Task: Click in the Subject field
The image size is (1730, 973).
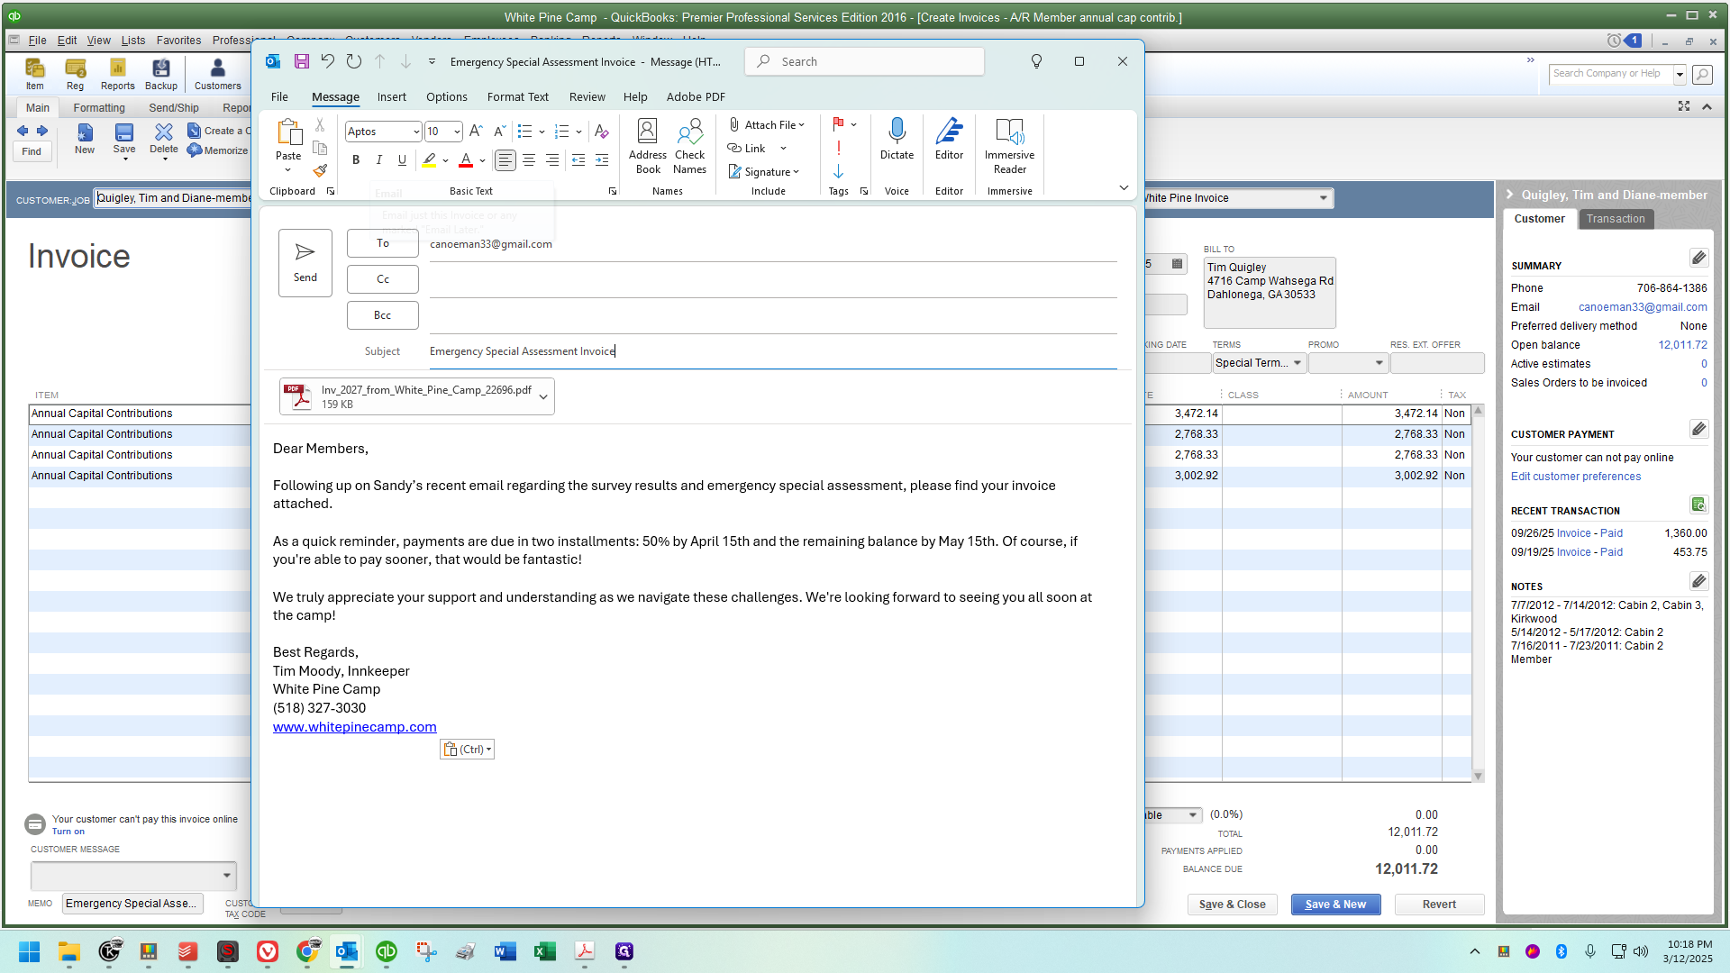Action: (x=773, y=351)
